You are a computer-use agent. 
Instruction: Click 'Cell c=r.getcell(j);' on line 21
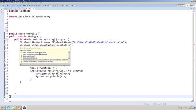pos(43,68)
